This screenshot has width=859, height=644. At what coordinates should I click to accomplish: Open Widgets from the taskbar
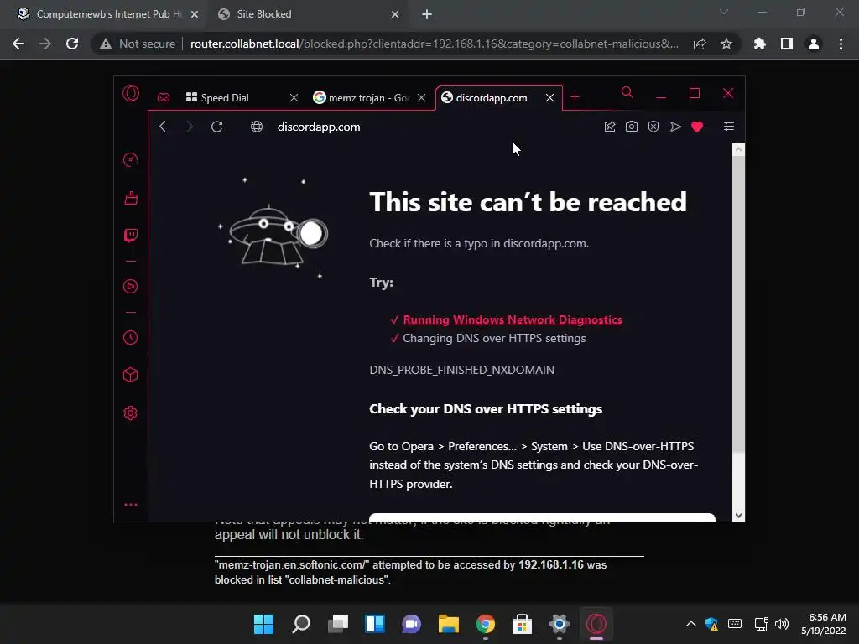[375, 624]
